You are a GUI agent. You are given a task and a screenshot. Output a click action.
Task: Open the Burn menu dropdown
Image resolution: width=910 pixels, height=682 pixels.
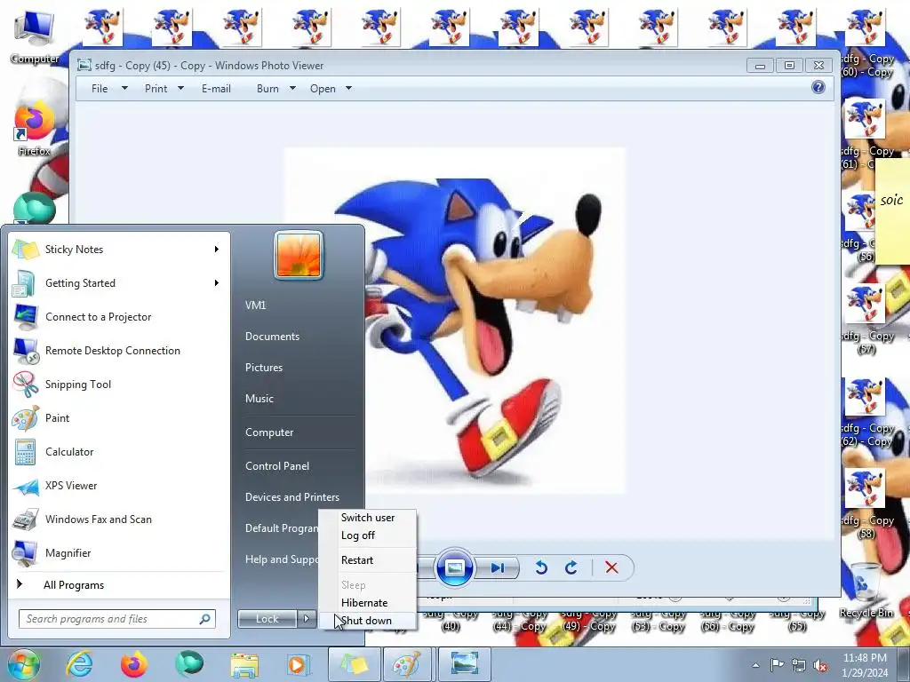click(276, 89)
